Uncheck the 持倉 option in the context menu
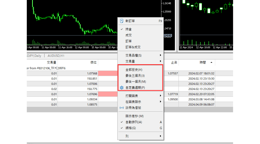The image size is (260, 144). 129,29
